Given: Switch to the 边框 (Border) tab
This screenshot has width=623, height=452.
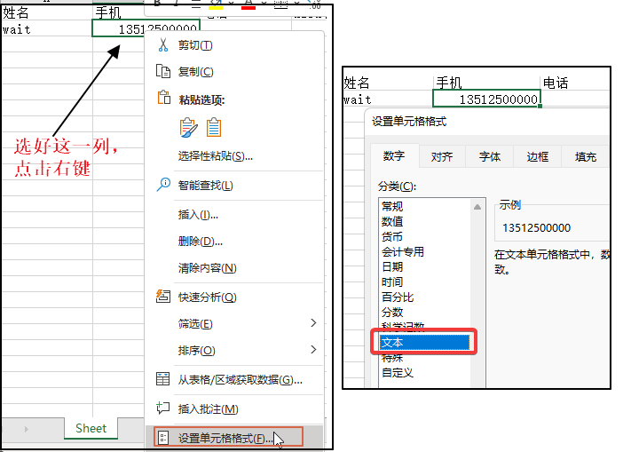Looking at the screenshot, I should pos(538,157).
